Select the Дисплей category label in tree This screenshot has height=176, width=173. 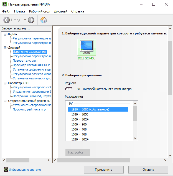pos(14,47)
